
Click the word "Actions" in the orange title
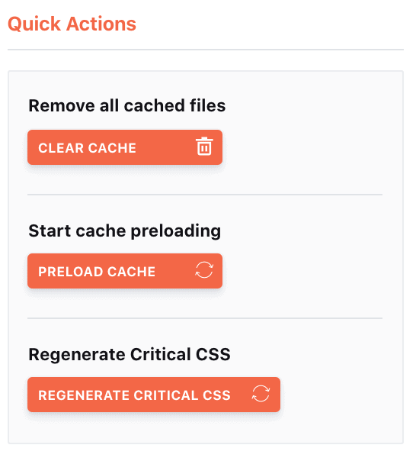click(101, 24)
